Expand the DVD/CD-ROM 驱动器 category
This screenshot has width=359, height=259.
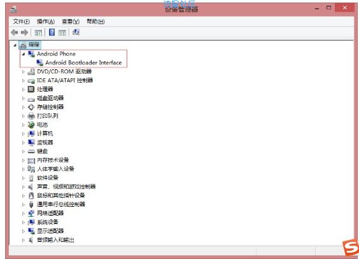(23, 72)
